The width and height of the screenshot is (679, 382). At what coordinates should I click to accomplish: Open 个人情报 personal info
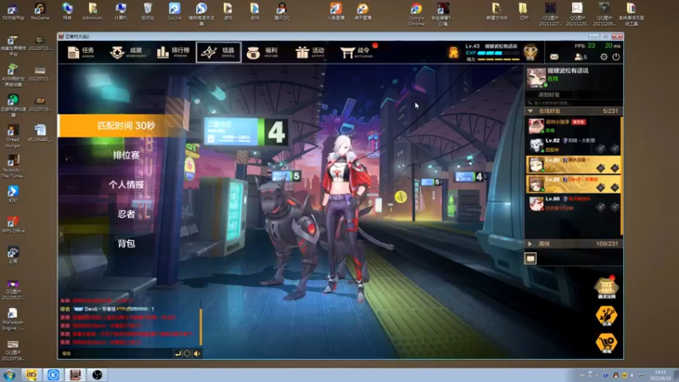click(x=126, y=184)
